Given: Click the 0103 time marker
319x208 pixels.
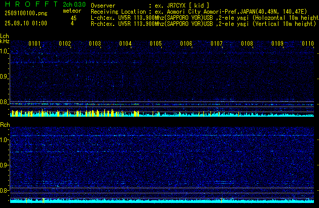Looking at the screenshot, I should click(95, 44).
